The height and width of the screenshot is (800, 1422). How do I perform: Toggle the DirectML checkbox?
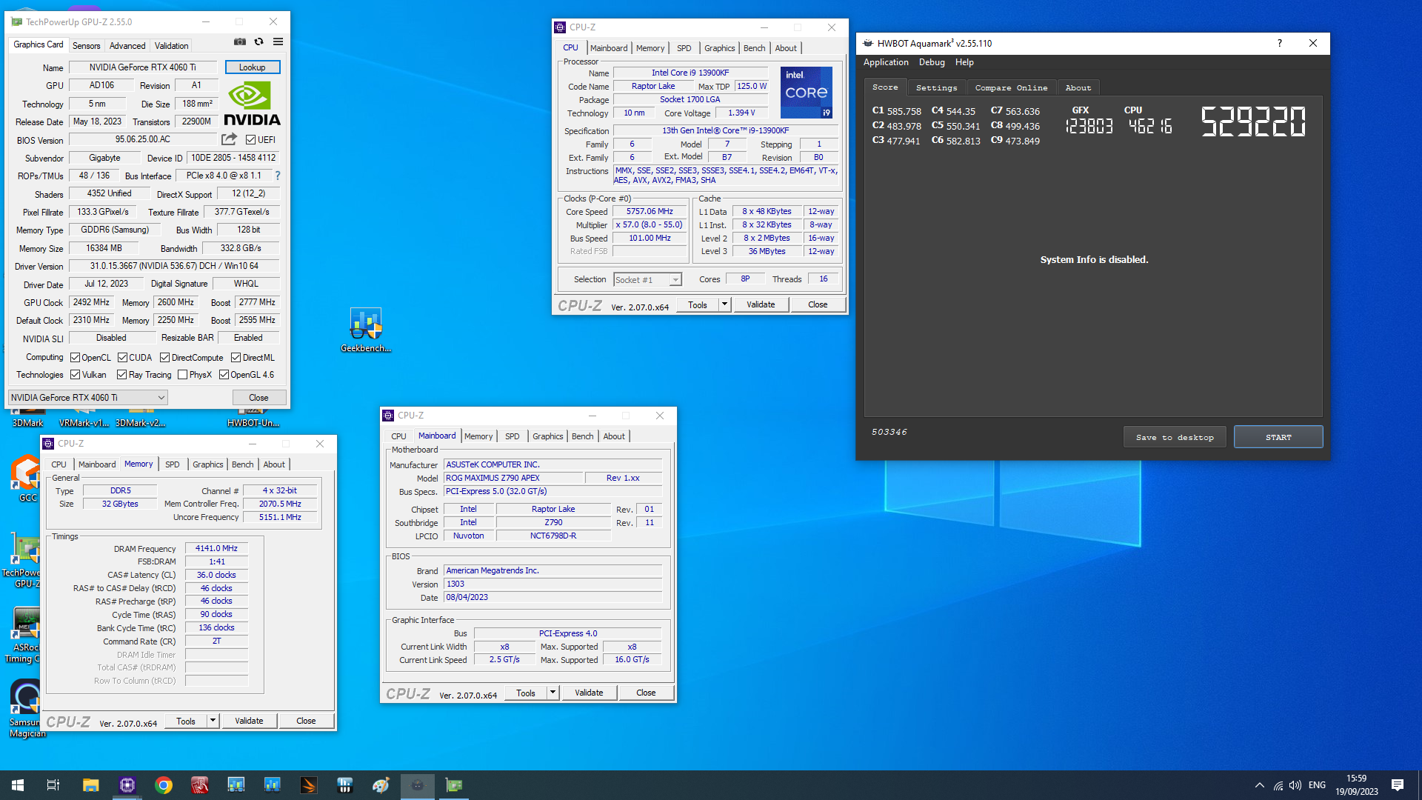pos(236,357)
